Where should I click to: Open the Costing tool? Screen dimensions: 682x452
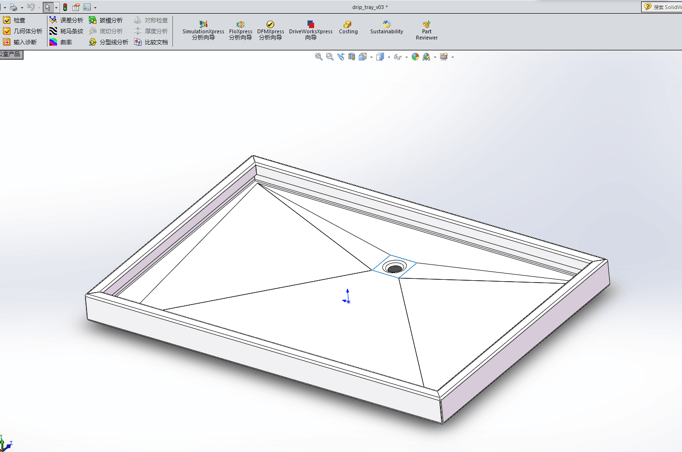348,28
